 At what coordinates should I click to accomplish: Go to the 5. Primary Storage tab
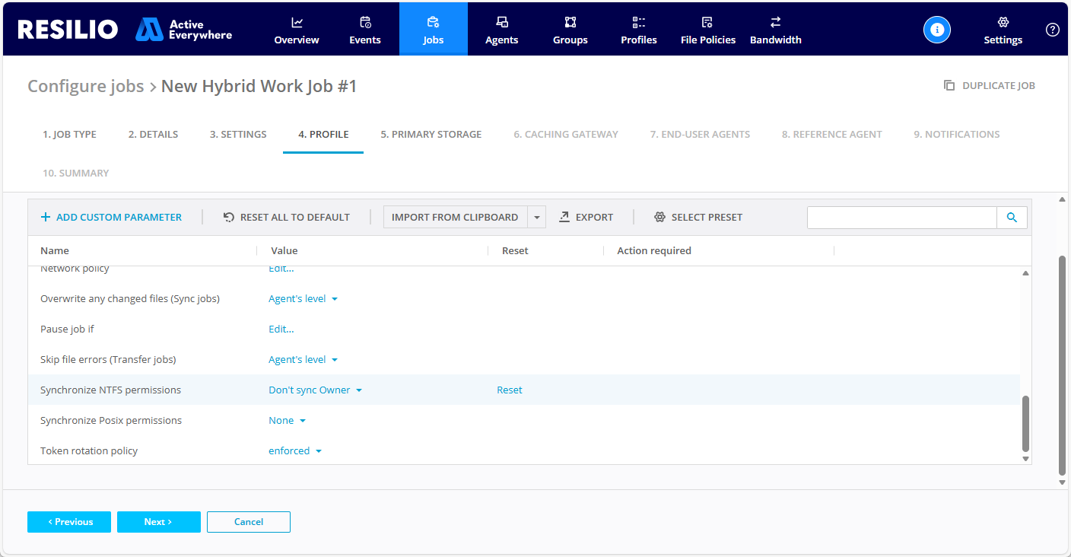pos(431,135)
